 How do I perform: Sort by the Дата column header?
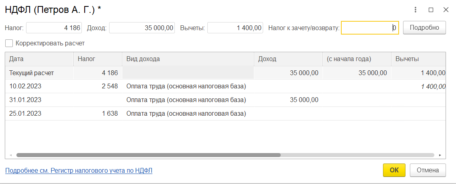39,59
